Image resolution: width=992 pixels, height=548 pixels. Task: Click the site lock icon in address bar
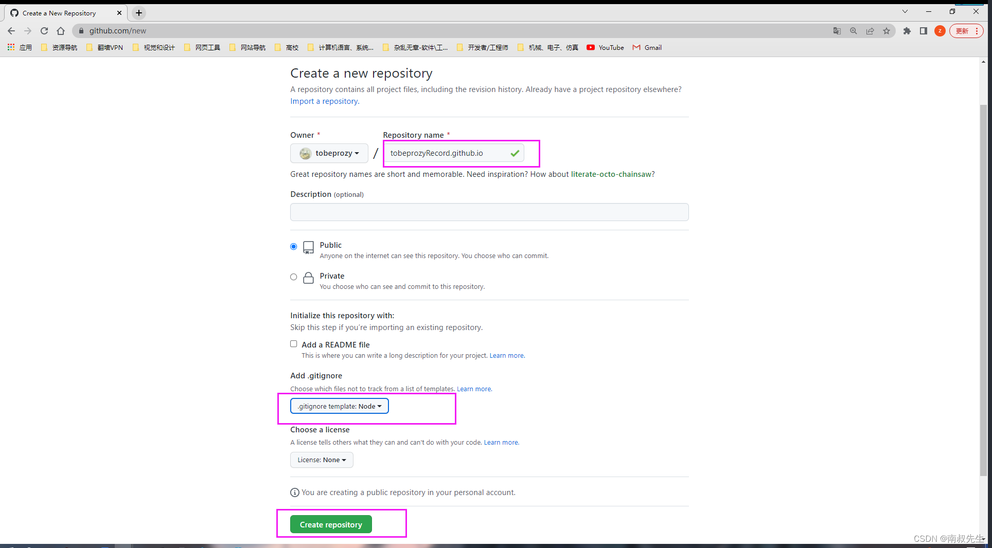[81, 31]
